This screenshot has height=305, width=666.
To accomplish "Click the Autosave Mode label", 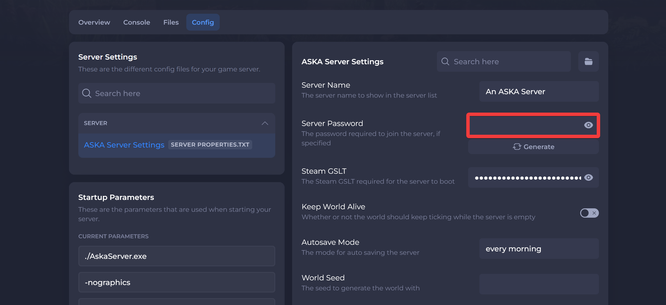I will (x=330, y=242).
